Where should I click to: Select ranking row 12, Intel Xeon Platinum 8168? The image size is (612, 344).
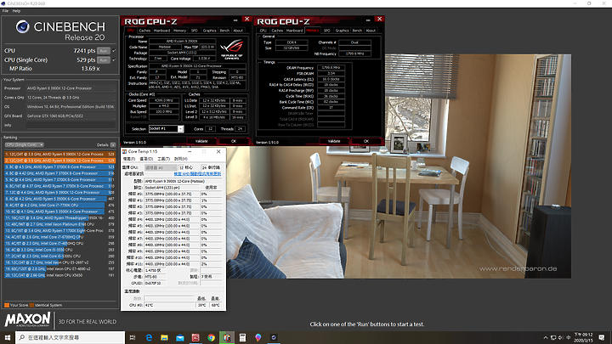point(60,224)
